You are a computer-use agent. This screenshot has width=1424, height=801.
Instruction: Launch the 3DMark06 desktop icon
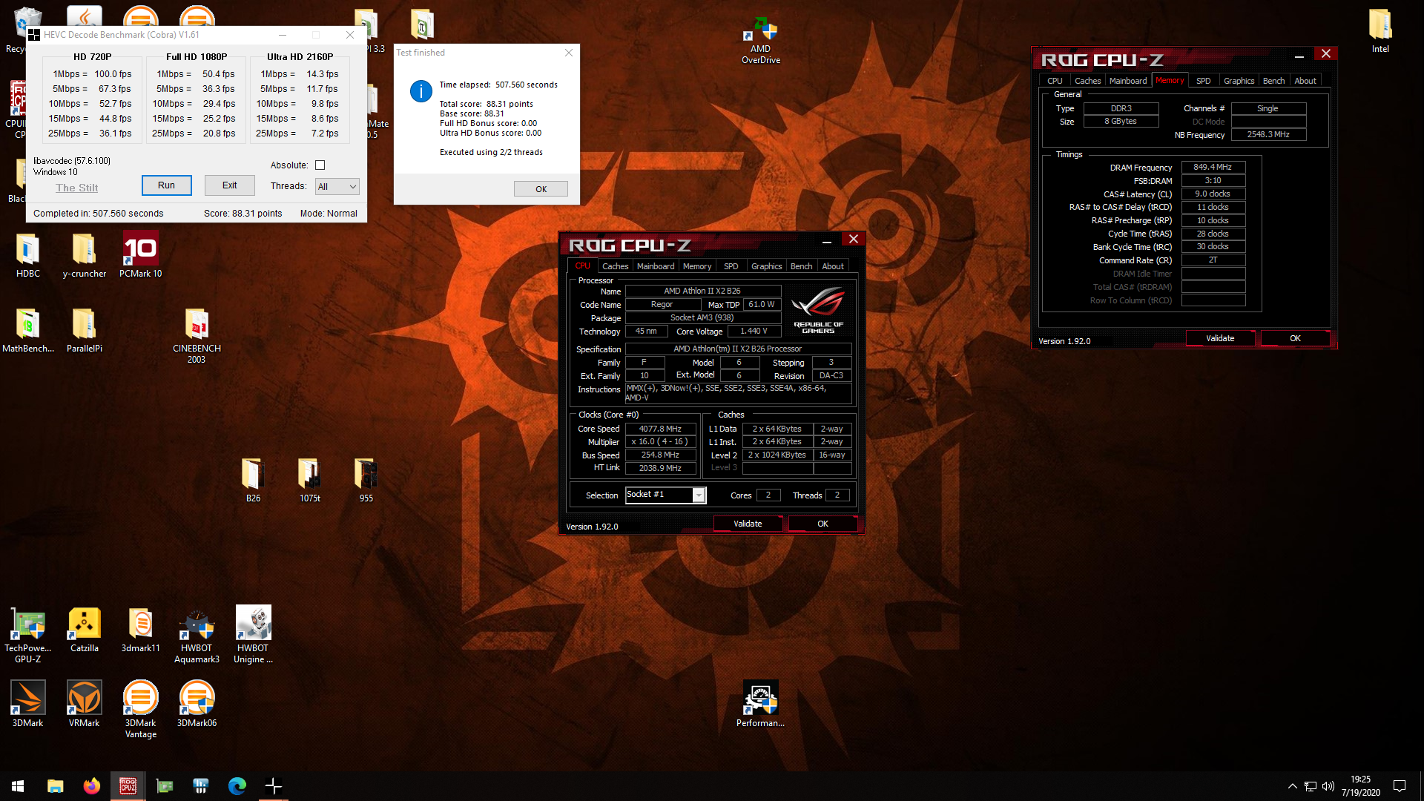pos(197,705)
